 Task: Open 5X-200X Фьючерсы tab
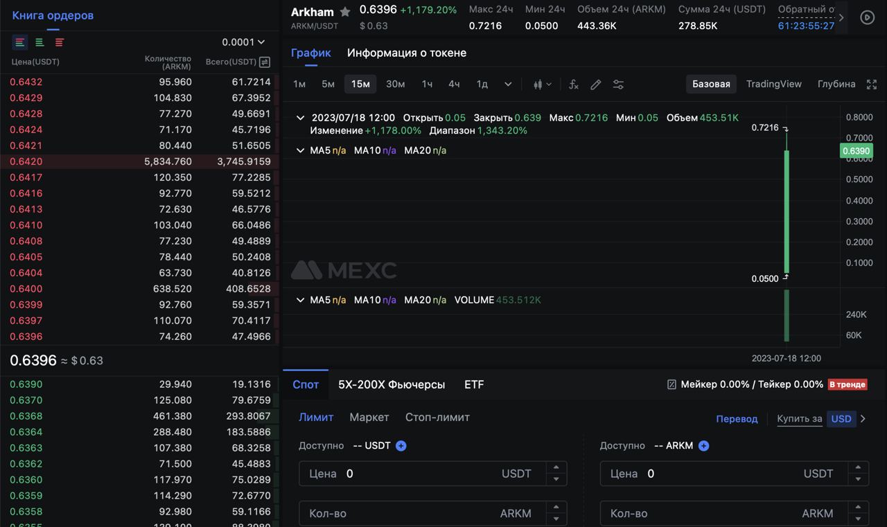392,384
